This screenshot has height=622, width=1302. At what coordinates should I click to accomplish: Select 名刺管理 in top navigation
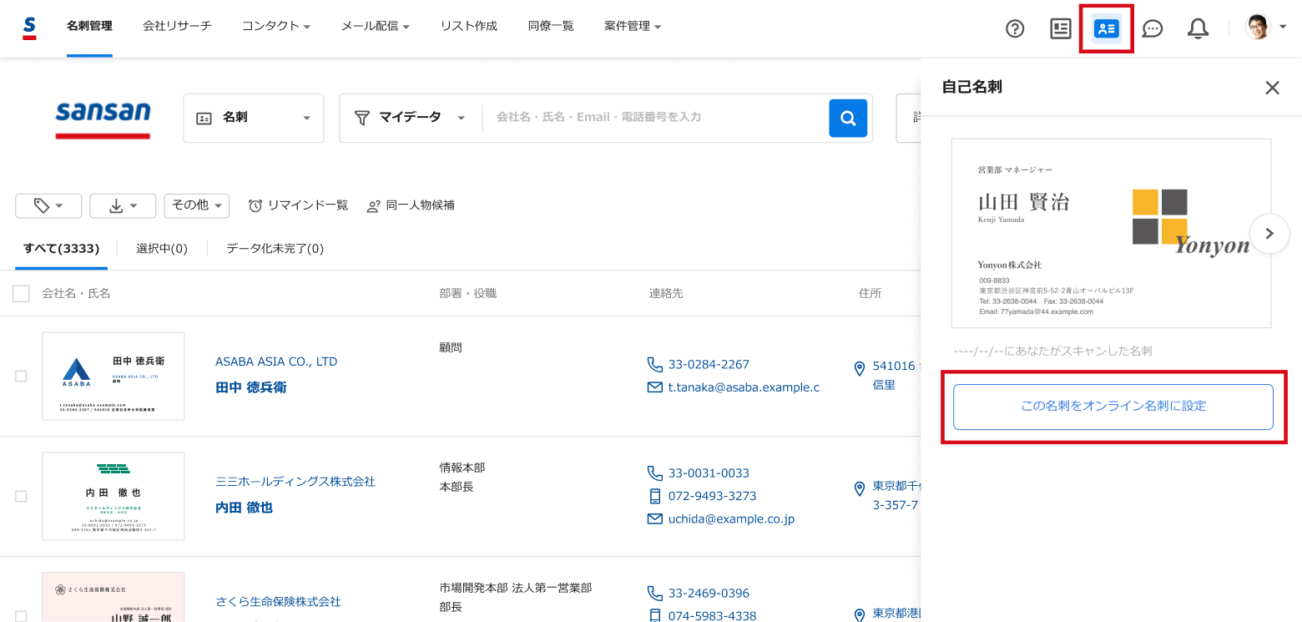click(x=89, y=26)
